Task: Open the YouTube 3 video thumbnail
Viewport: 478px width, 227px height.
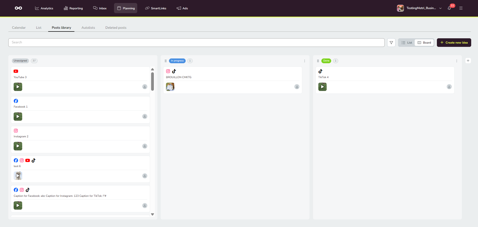Action: coord(18,87)
